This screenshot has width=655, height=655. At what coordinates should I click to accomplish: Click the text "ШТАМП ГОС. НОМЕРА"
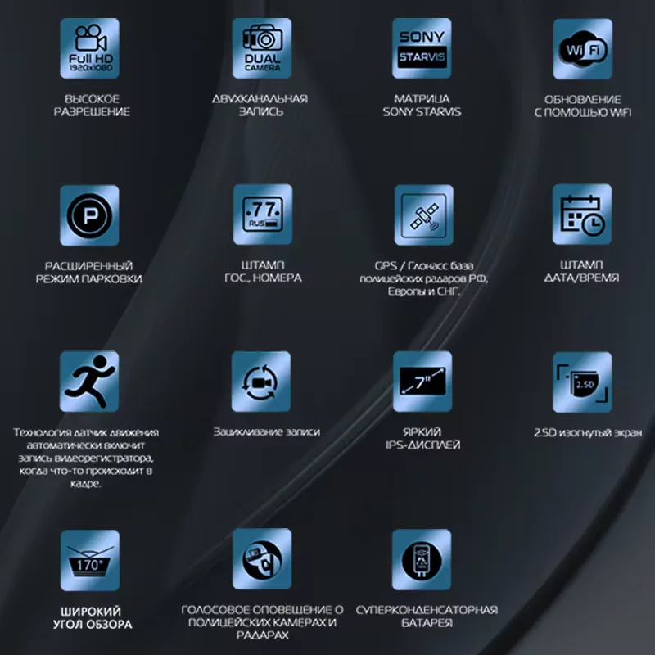click(x=263, y=272)
